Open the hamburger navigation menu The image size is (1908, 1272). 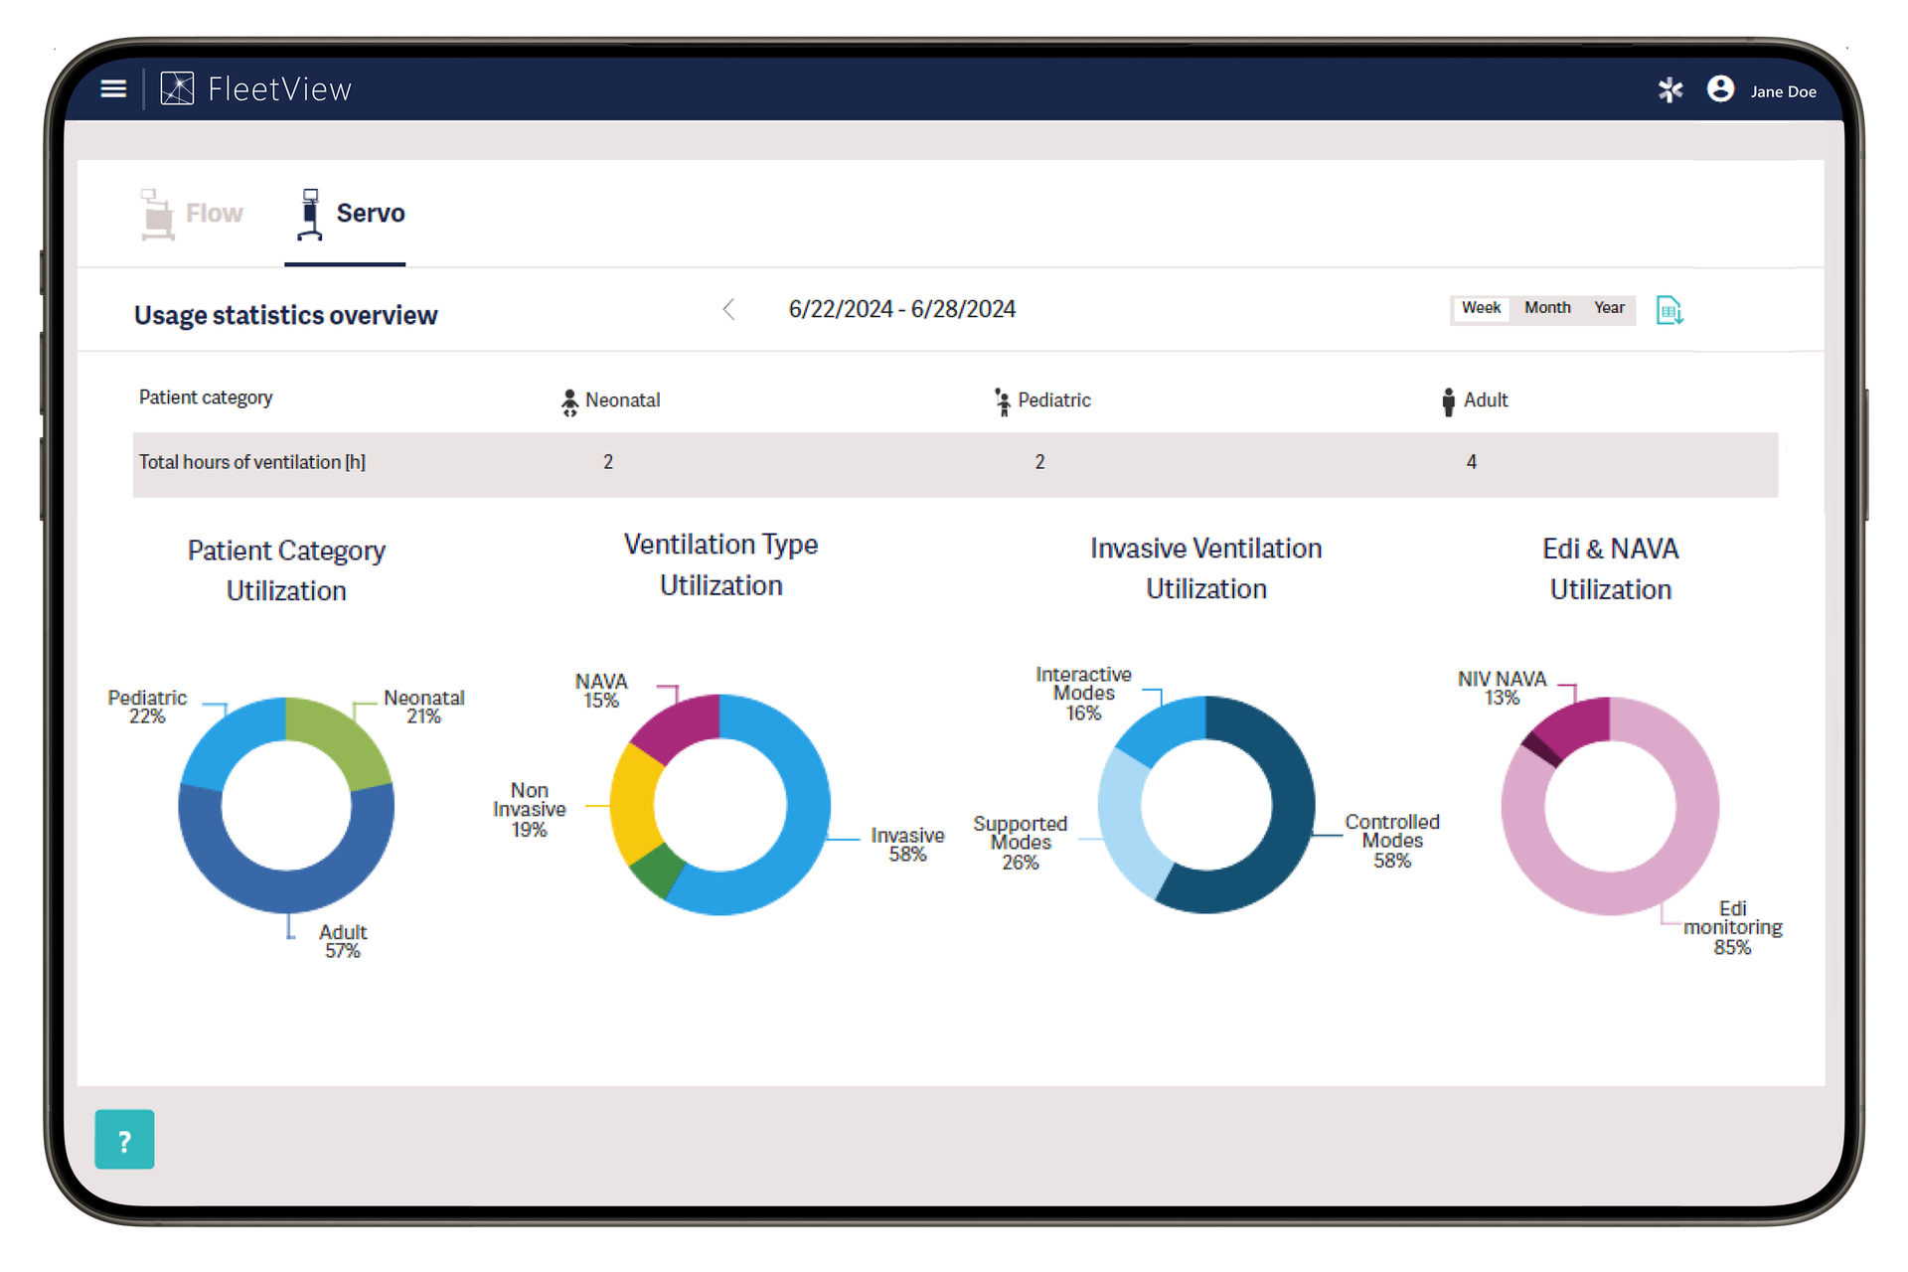pyautogui.click(x=112, y=88)
